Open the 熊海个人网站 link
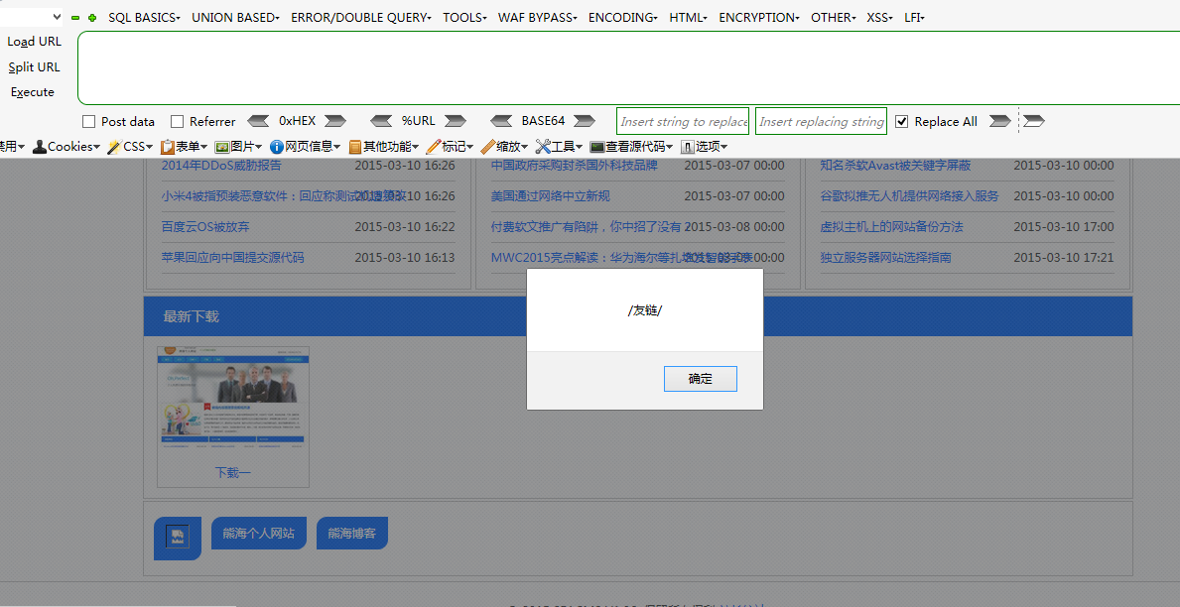 pos(259,534)
